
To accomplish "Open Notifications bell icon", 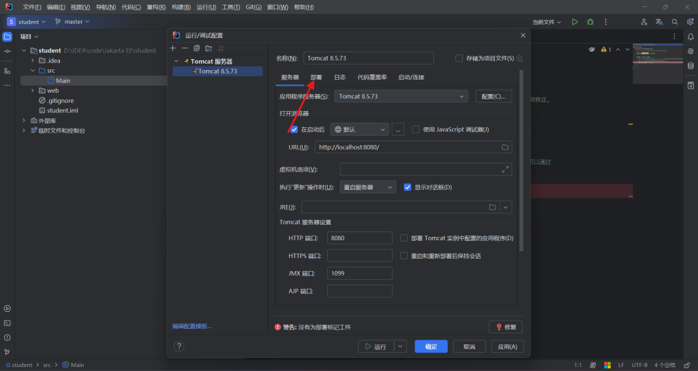I will pos(691,37).
